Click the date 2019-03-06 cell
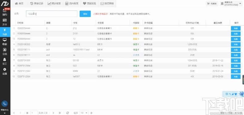Image resolution: width=244 pixels, height=115 pixels. pyautogui.click(x=218, y=77)
